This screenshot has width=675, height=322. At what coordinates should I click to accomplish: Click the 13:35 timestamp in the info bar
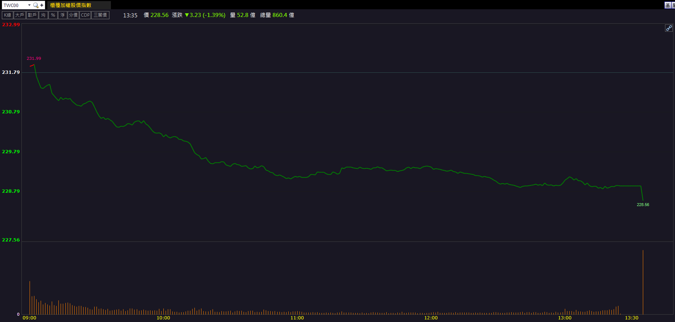(x=130, y=15)
